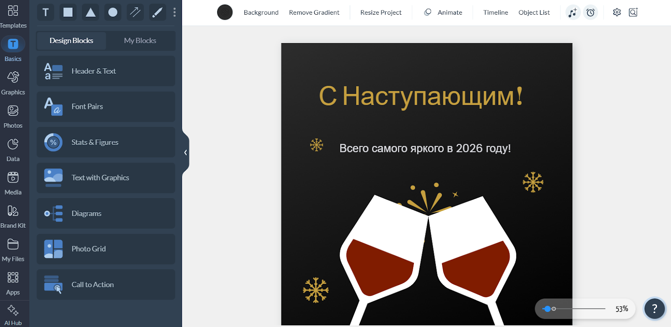Image resolution: width=671 pixels, height=327 pixels.
Task: Click the Resize Project button
Action: pos(381,13)
